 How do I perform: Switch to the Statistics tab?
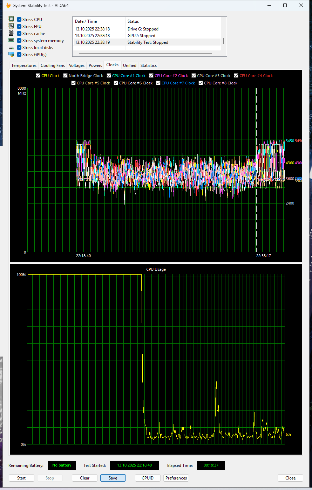148,65
